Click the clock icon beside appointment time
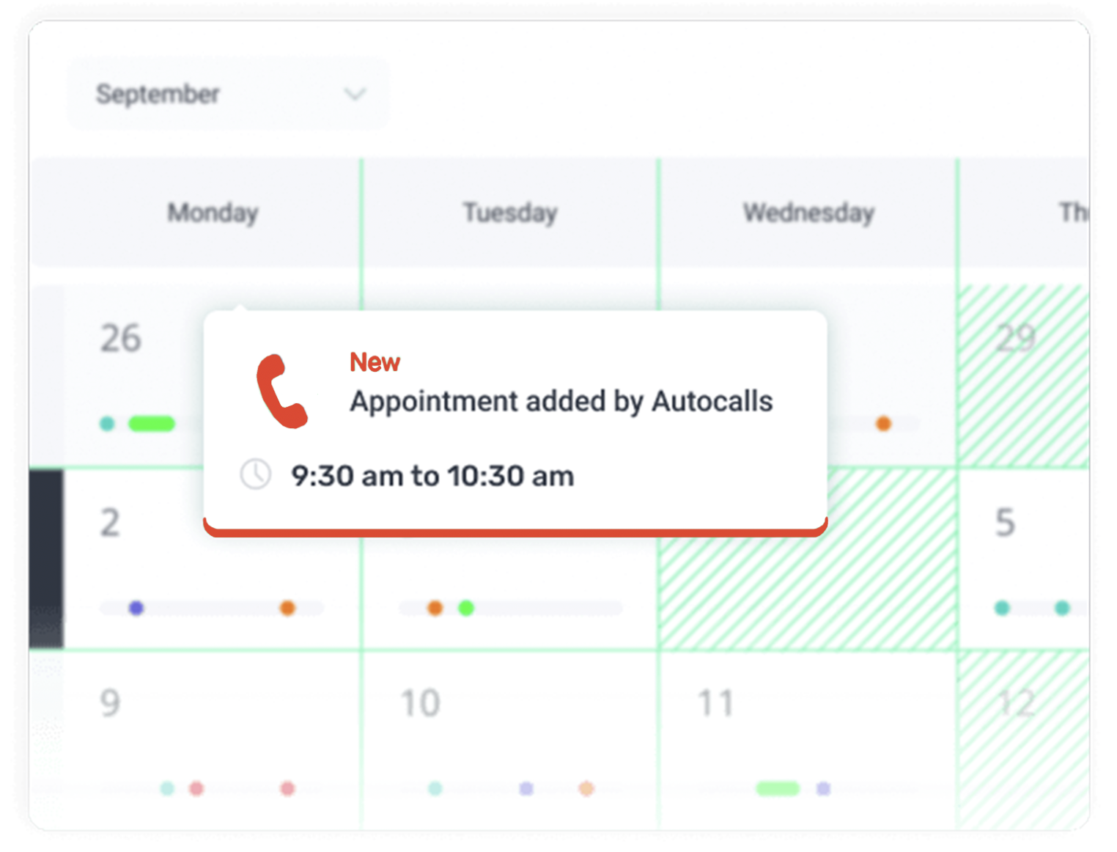The height and width of the screenshot is (852, 1117). point(255,474)
